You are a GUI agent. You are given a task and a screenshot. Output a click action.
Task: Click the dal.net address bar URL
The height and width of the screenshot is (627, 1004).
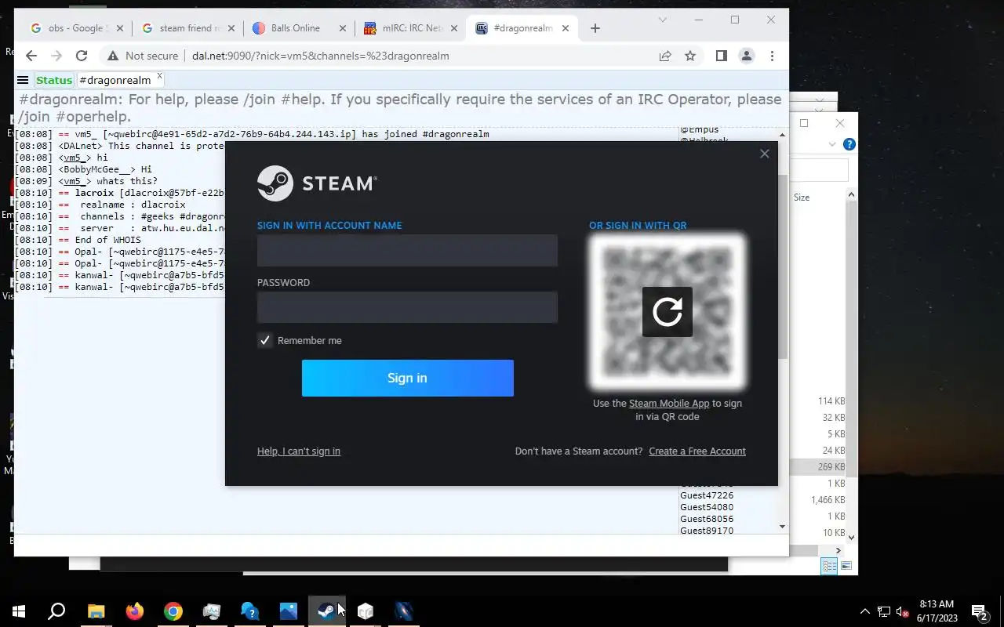[x=321, y=56]
